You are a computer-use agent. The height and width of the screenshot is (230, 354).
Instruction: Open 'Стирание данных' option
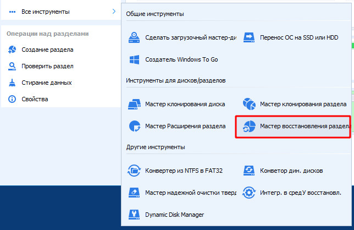pos(47,83)
